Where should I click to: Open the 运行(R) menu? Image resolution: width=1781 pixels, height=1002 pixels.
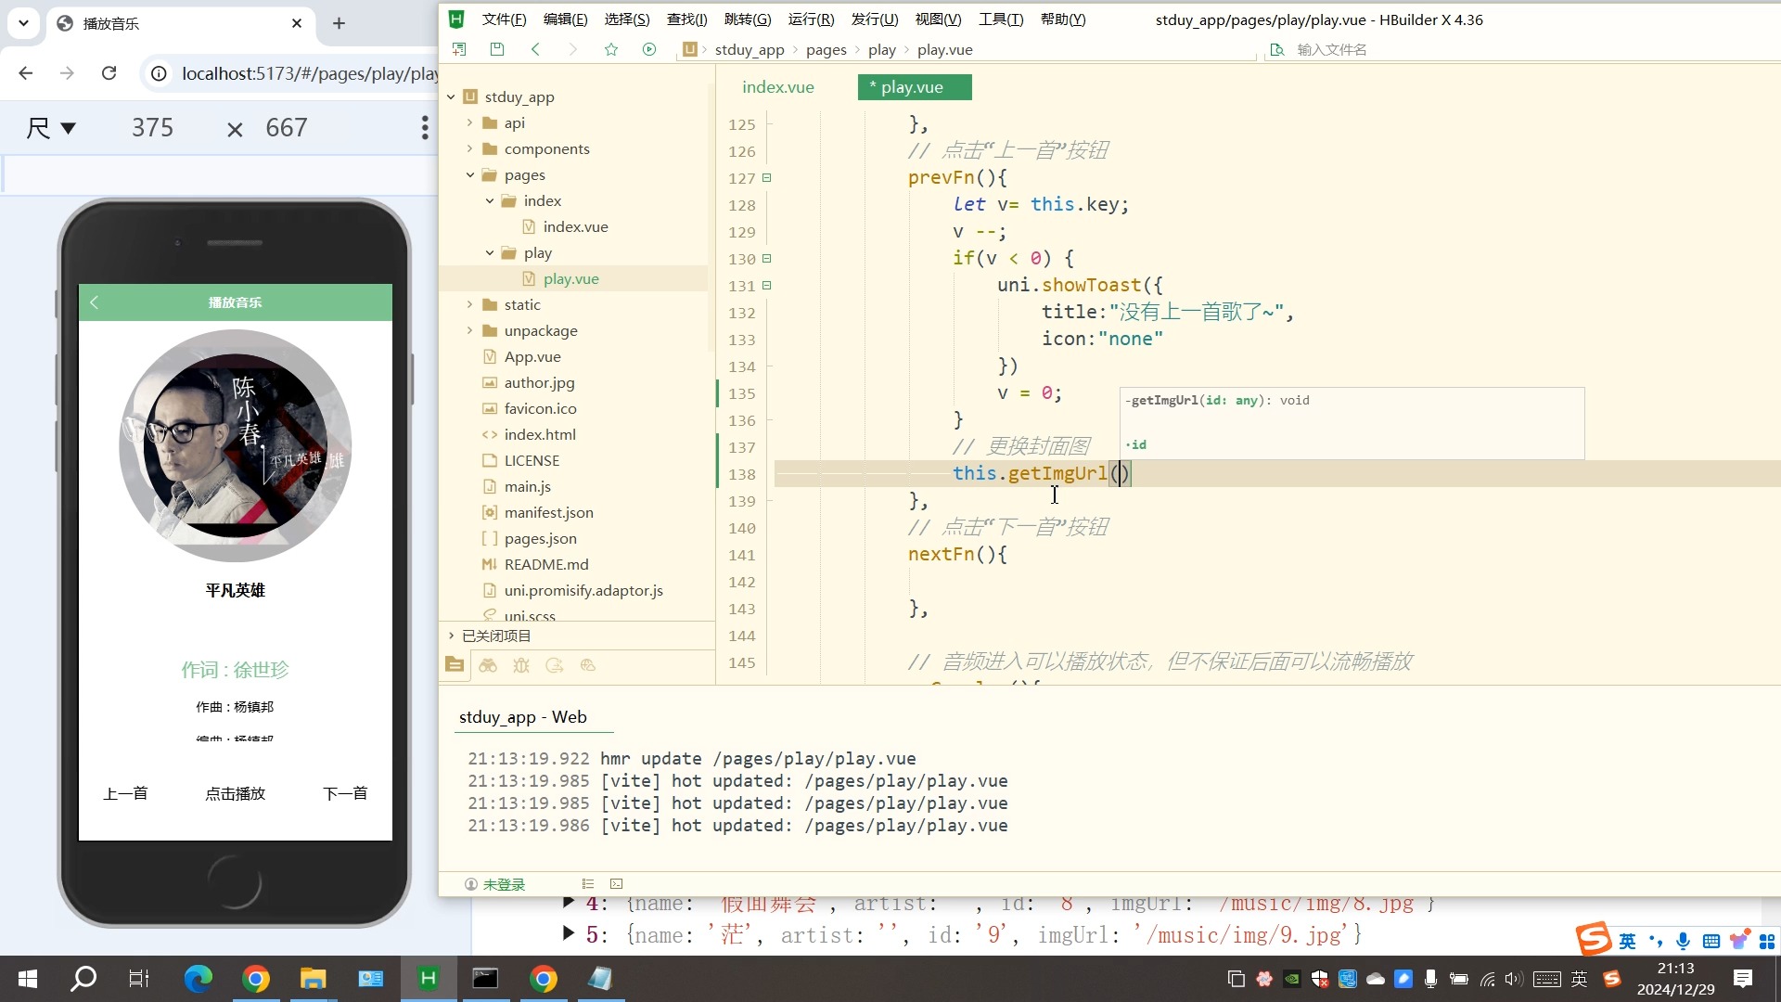(x=811, y=19)
